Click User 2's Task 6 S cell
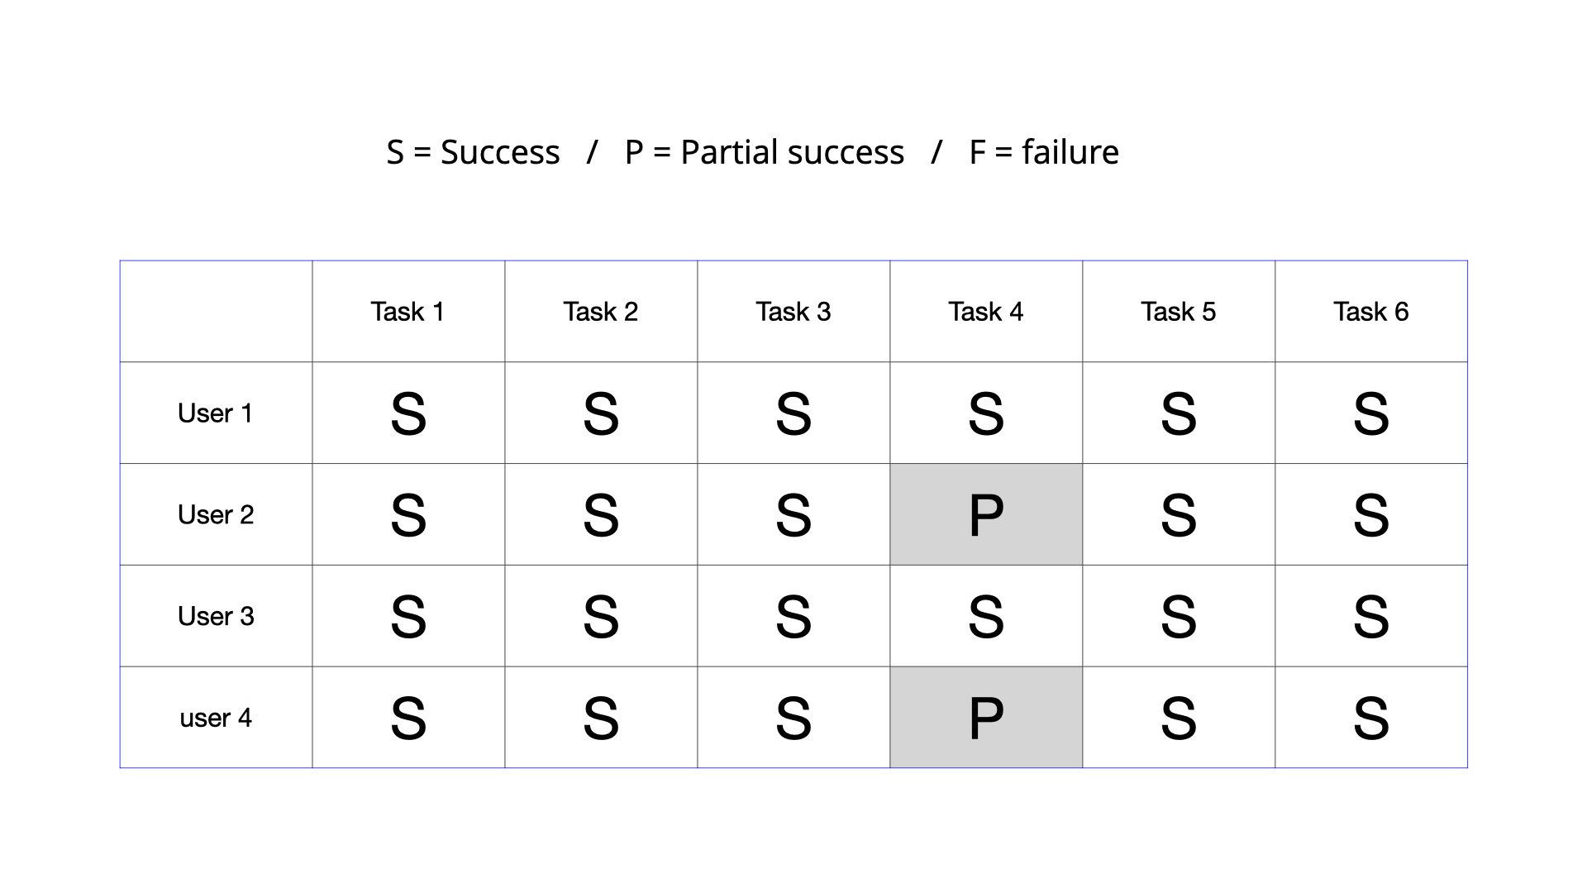This screenshot has height=893, width=1587. 1371,514
